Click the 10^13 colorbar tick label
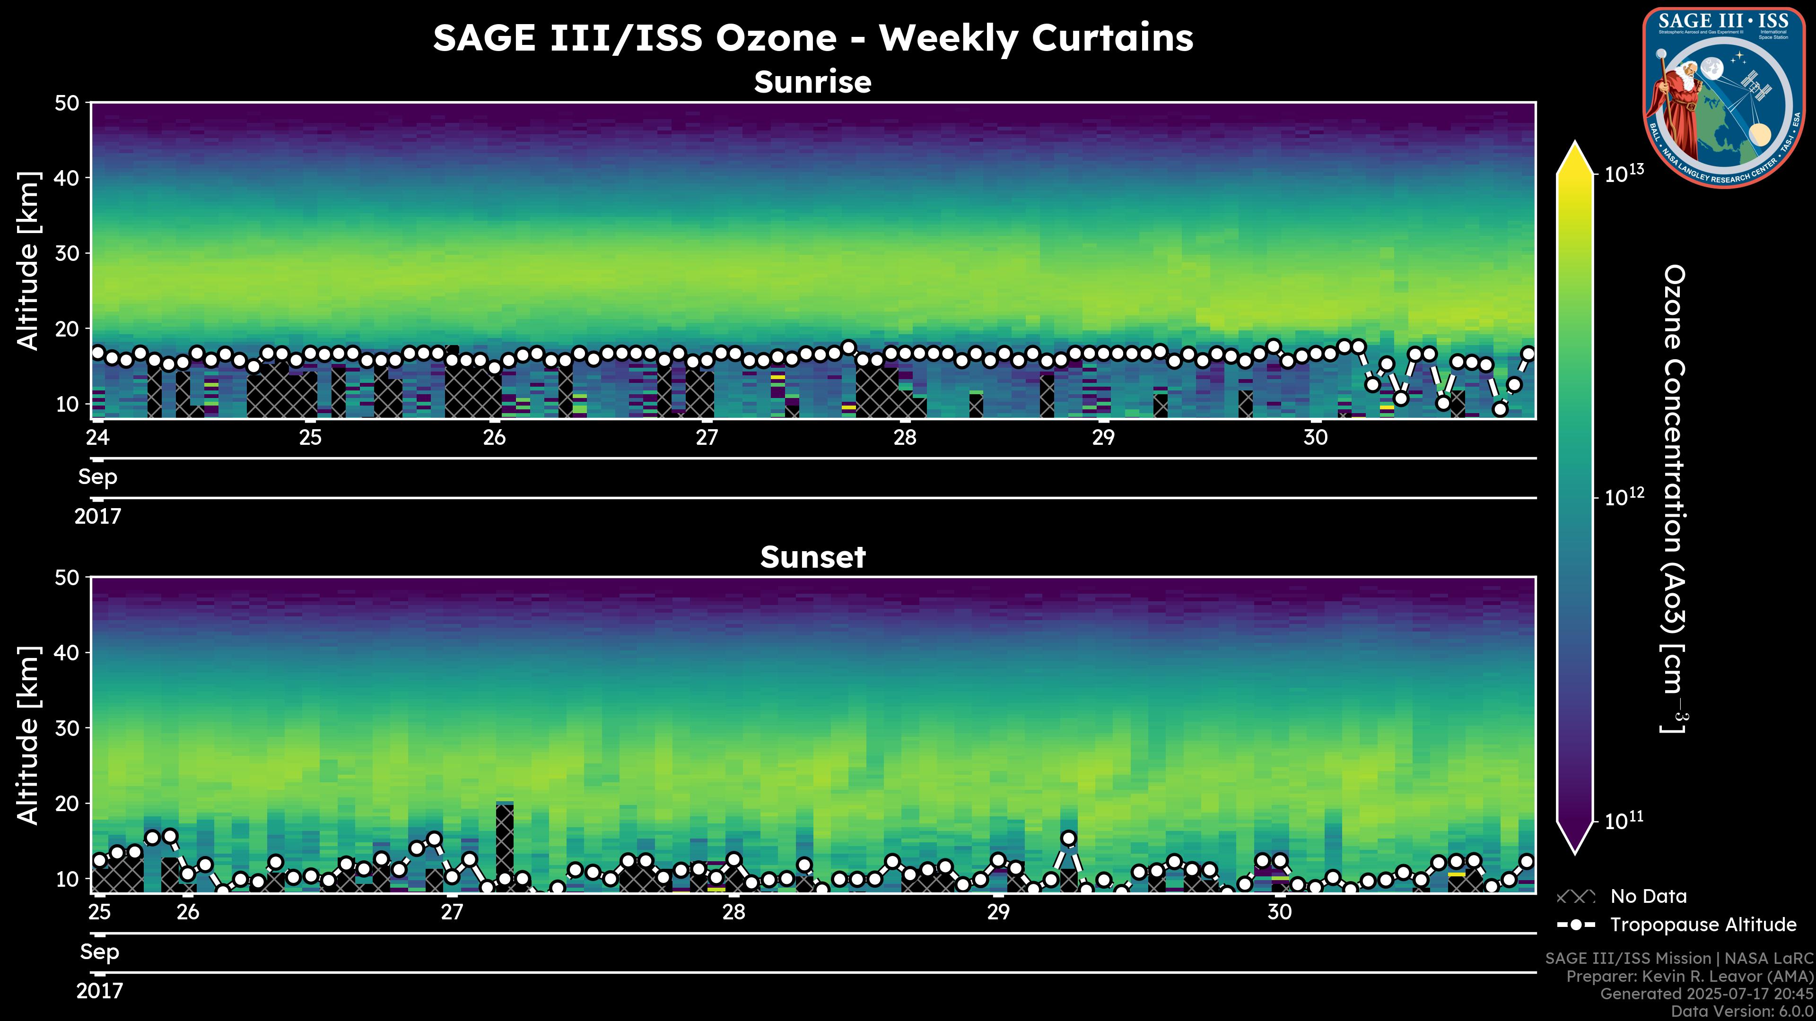 coord(1624,173)
